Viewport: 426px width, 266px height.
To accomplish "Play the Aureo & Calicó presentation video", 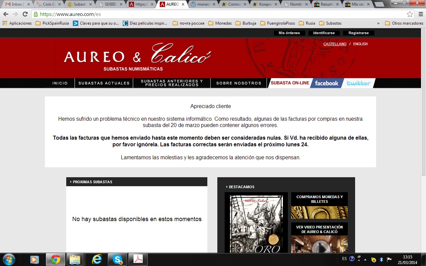I will pyautogui.click(x=319, y=246).
